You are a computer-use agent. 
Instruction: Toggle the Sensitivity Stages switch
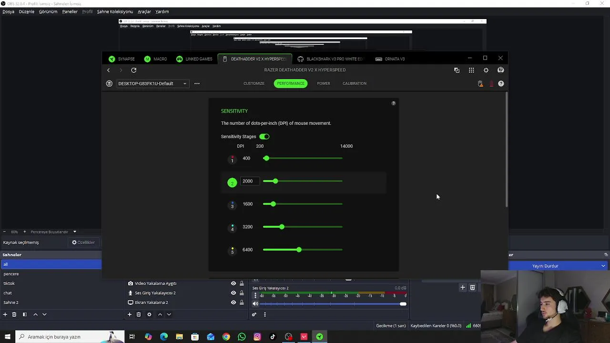coord(264,137)
